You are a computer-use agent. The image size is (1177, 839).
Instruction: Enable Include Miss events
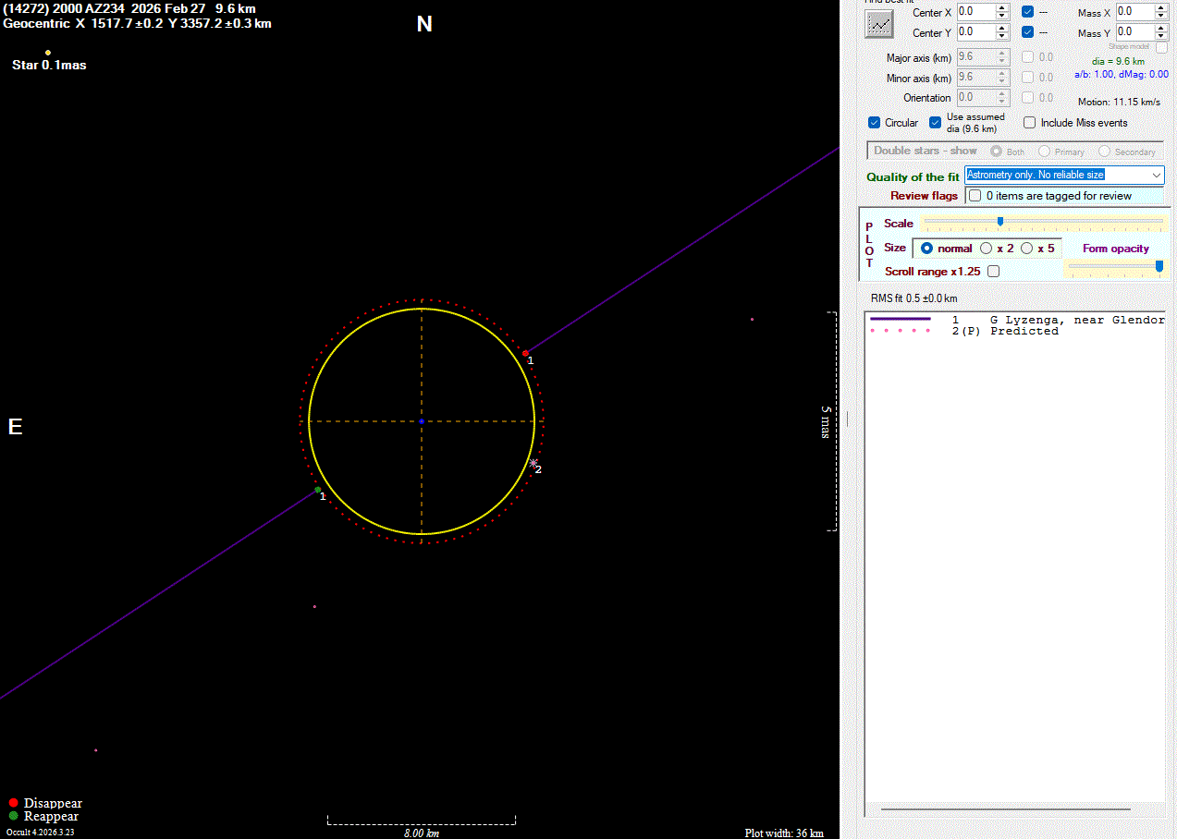click(x=1030, y=123)
